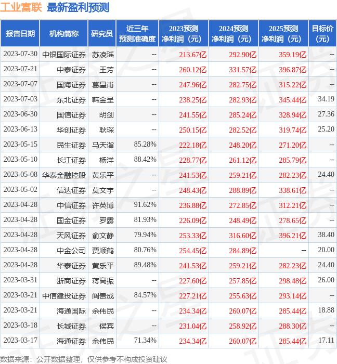
Task: Click institution 信达证券
Action: (71, 191)
